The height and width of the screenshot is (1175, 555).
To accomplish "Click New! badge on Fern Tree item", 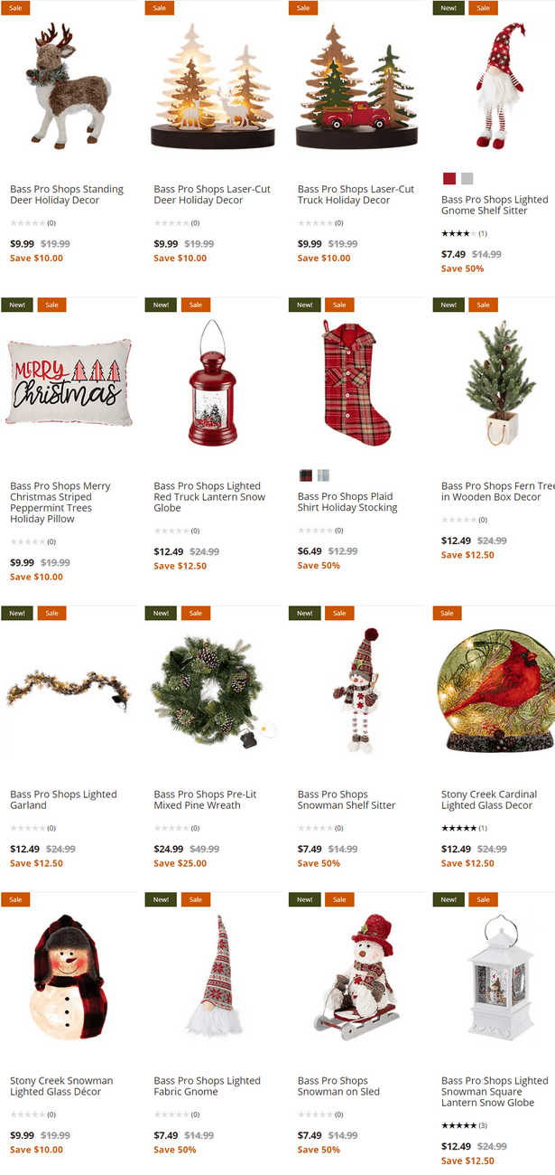I will point(449,305).
